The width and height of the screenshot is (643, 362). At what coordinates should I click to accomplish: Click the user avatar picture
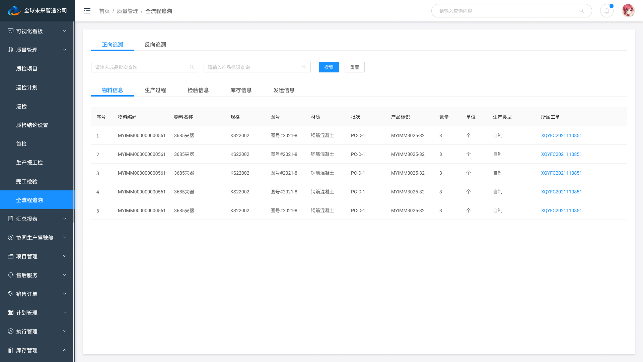(x=628, y=11)
